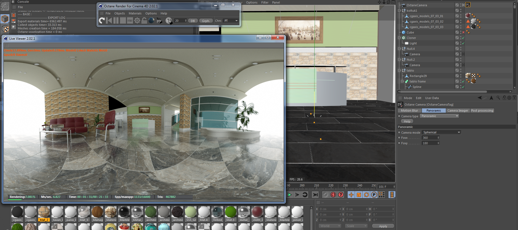Viewport: 518px width, 230px height.
Task: Go to end of timeline
Action: (315, 195)
